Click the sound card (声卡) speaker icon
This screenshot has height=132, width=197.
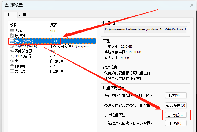point(12,61)
